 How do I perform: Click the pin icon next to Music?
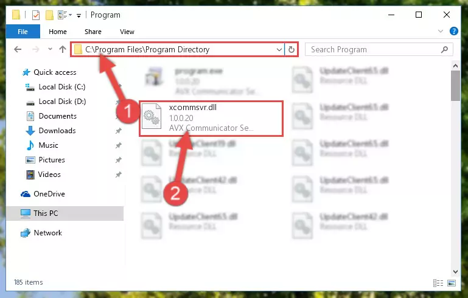point(119,145)
